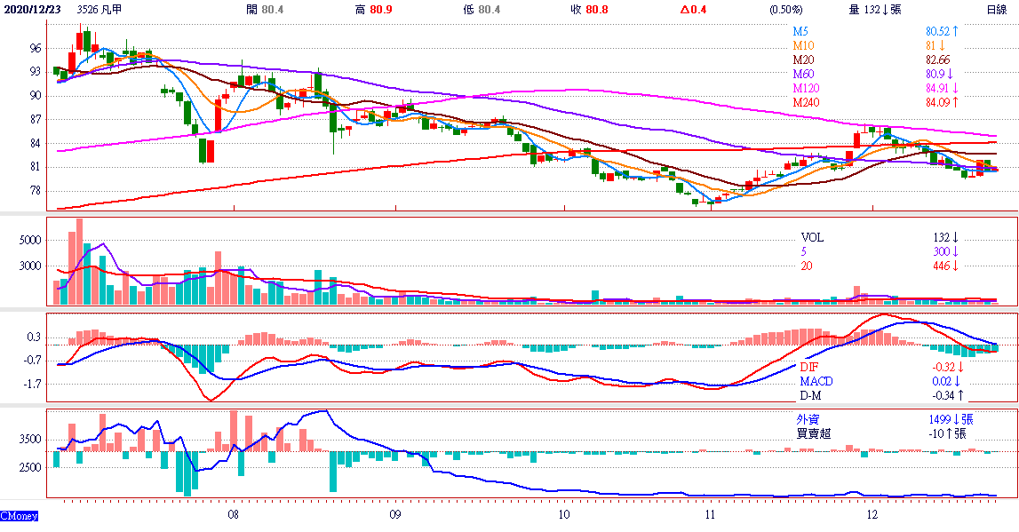Select the 日線 daily chart label
Viewport: 1019px width, 532px height.
pyautogui.click(x=996, y=10)
